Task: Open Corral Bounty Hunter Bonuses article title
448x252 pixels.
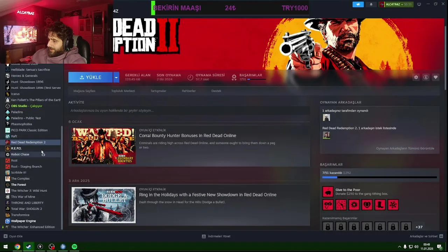Action: tap(188, 135)
